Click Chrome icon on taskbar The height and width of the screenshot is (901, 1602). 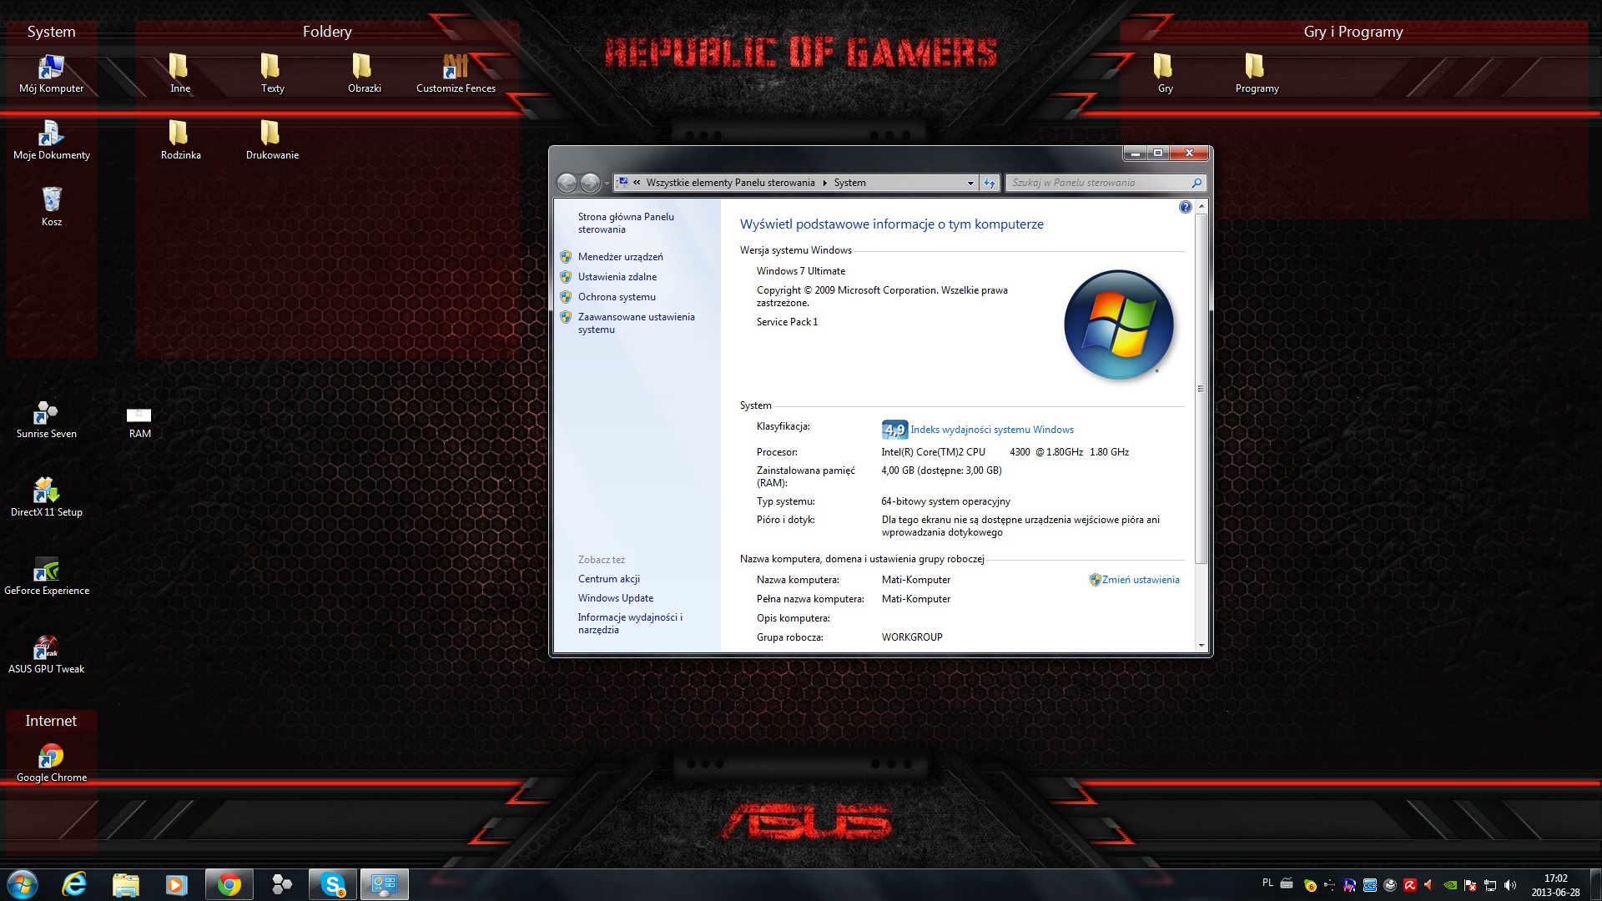[229, 884]
